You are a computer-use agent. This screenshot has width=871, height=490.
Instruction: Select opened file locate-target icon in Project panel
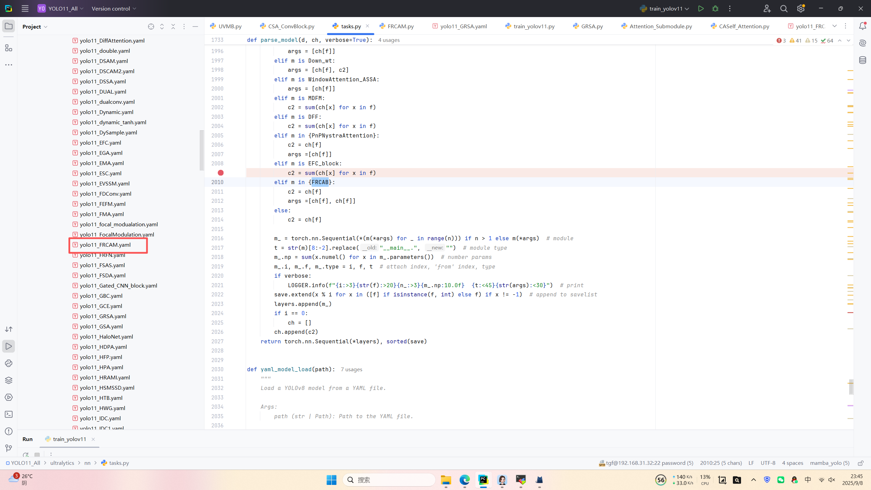[x=151, y=27]
